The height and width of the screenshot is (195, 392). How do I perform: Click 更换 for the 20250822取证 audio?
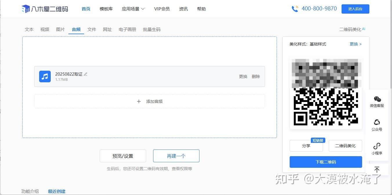point(243,76)
